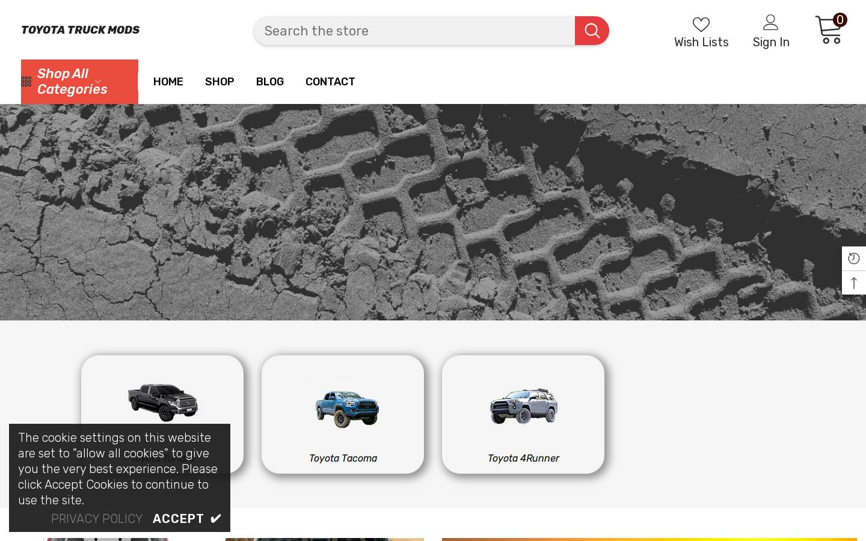The image size is (866, 541).
Task: Click the recently viewed history icon
Action: [x=854, y=258]
